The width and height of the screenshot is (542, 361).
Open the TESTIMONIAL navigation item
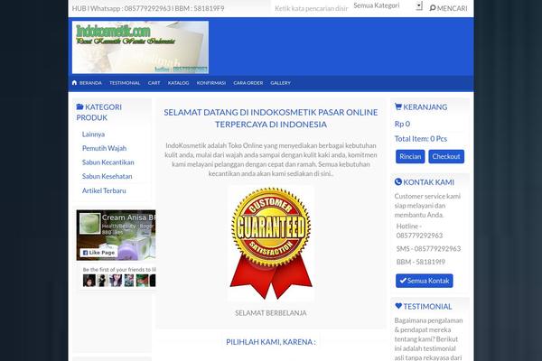[125, 83]
